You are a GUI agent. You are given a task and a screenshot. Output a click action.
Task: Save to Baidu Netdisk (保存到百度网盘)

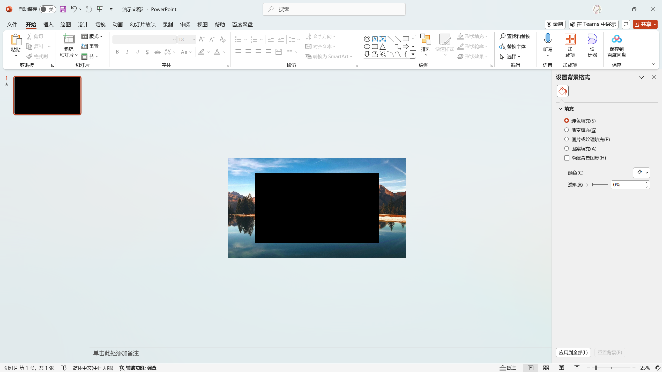click(x=616, y=45)
